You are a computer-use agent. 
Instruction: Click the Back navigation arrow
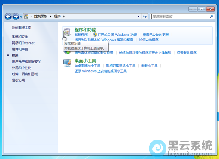[x=8, y=16]
